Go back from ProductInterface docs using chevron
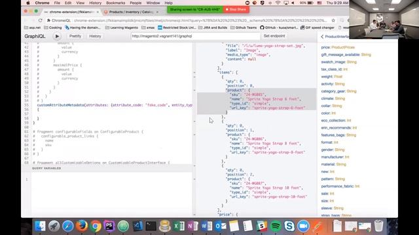The width and height of the screenshot is (419, 235). pyautogui.click(x=322, y=37)
